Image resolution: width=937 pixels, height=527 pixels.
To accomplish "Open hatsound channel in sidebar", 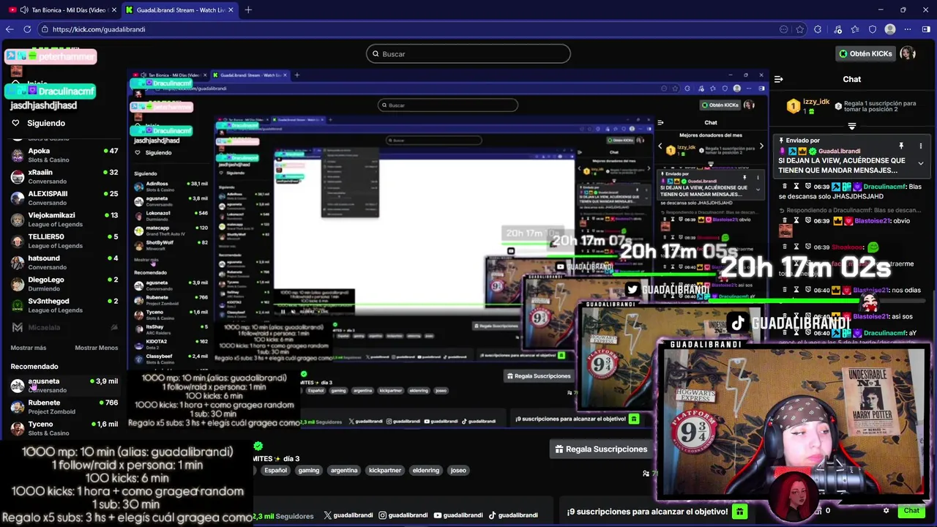I will (64, 262).
